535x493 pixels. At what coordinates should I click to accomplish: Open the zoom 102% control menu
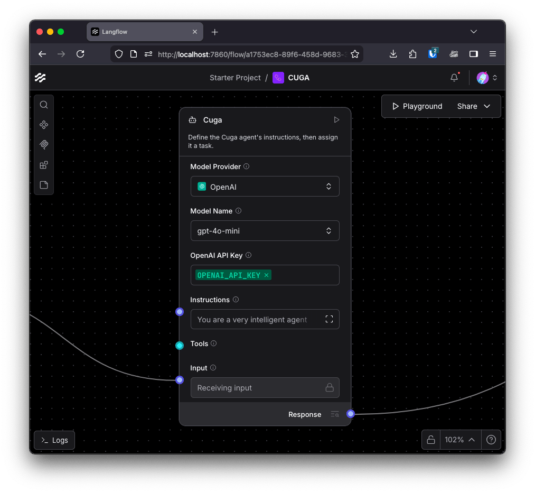click(x=459, y=440)
